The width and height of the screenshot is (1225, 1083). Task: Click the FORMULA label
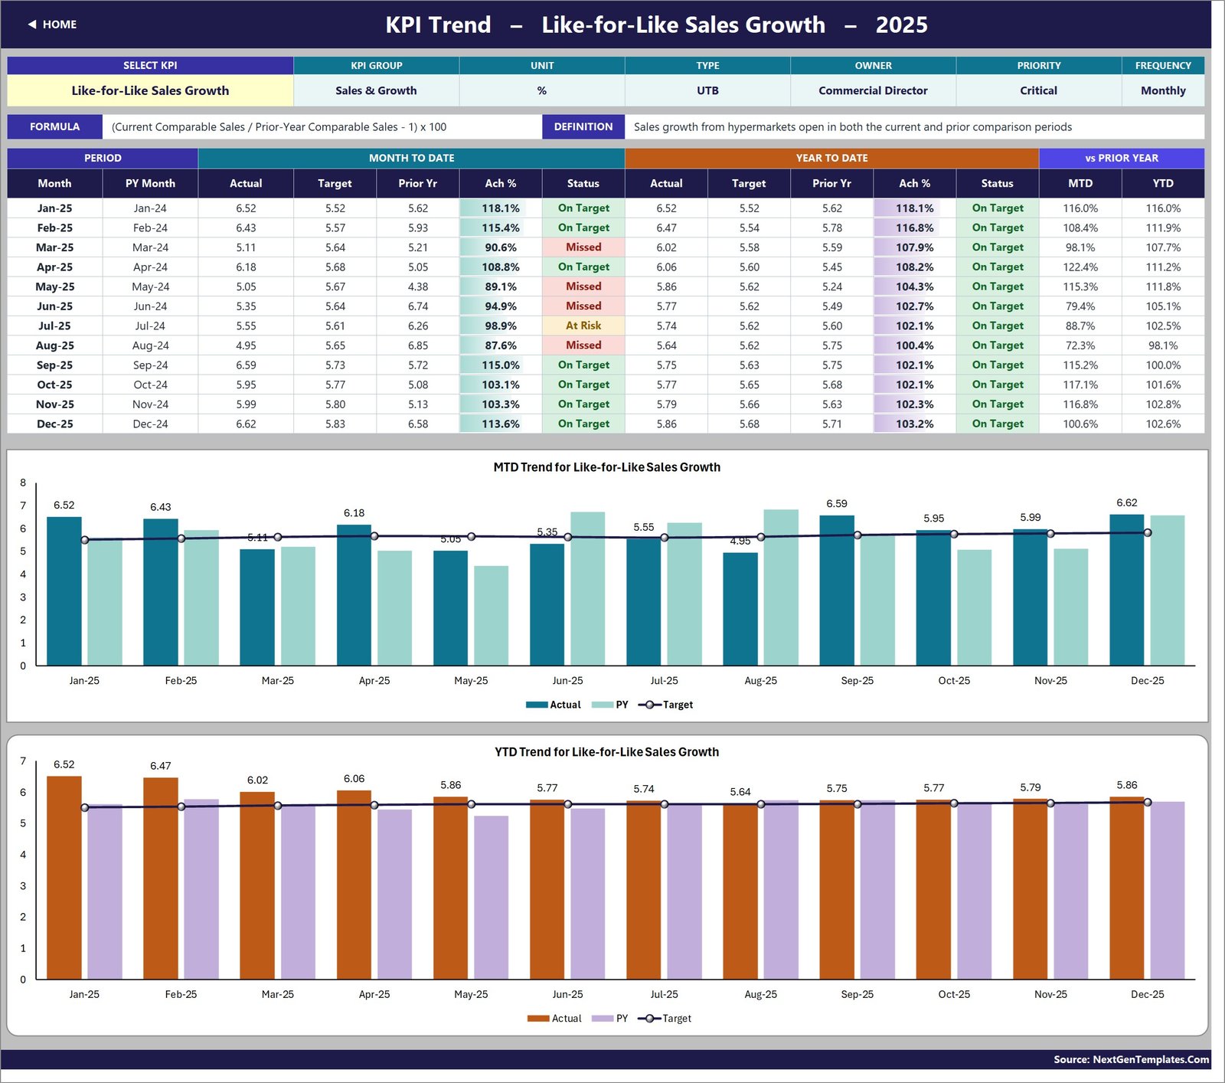coord(54,127)
